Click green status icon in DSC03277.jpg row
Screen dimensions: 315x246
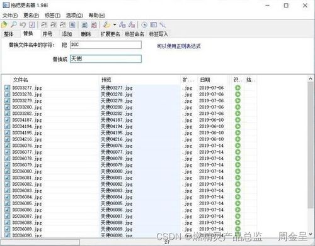[x=238, y=88]
